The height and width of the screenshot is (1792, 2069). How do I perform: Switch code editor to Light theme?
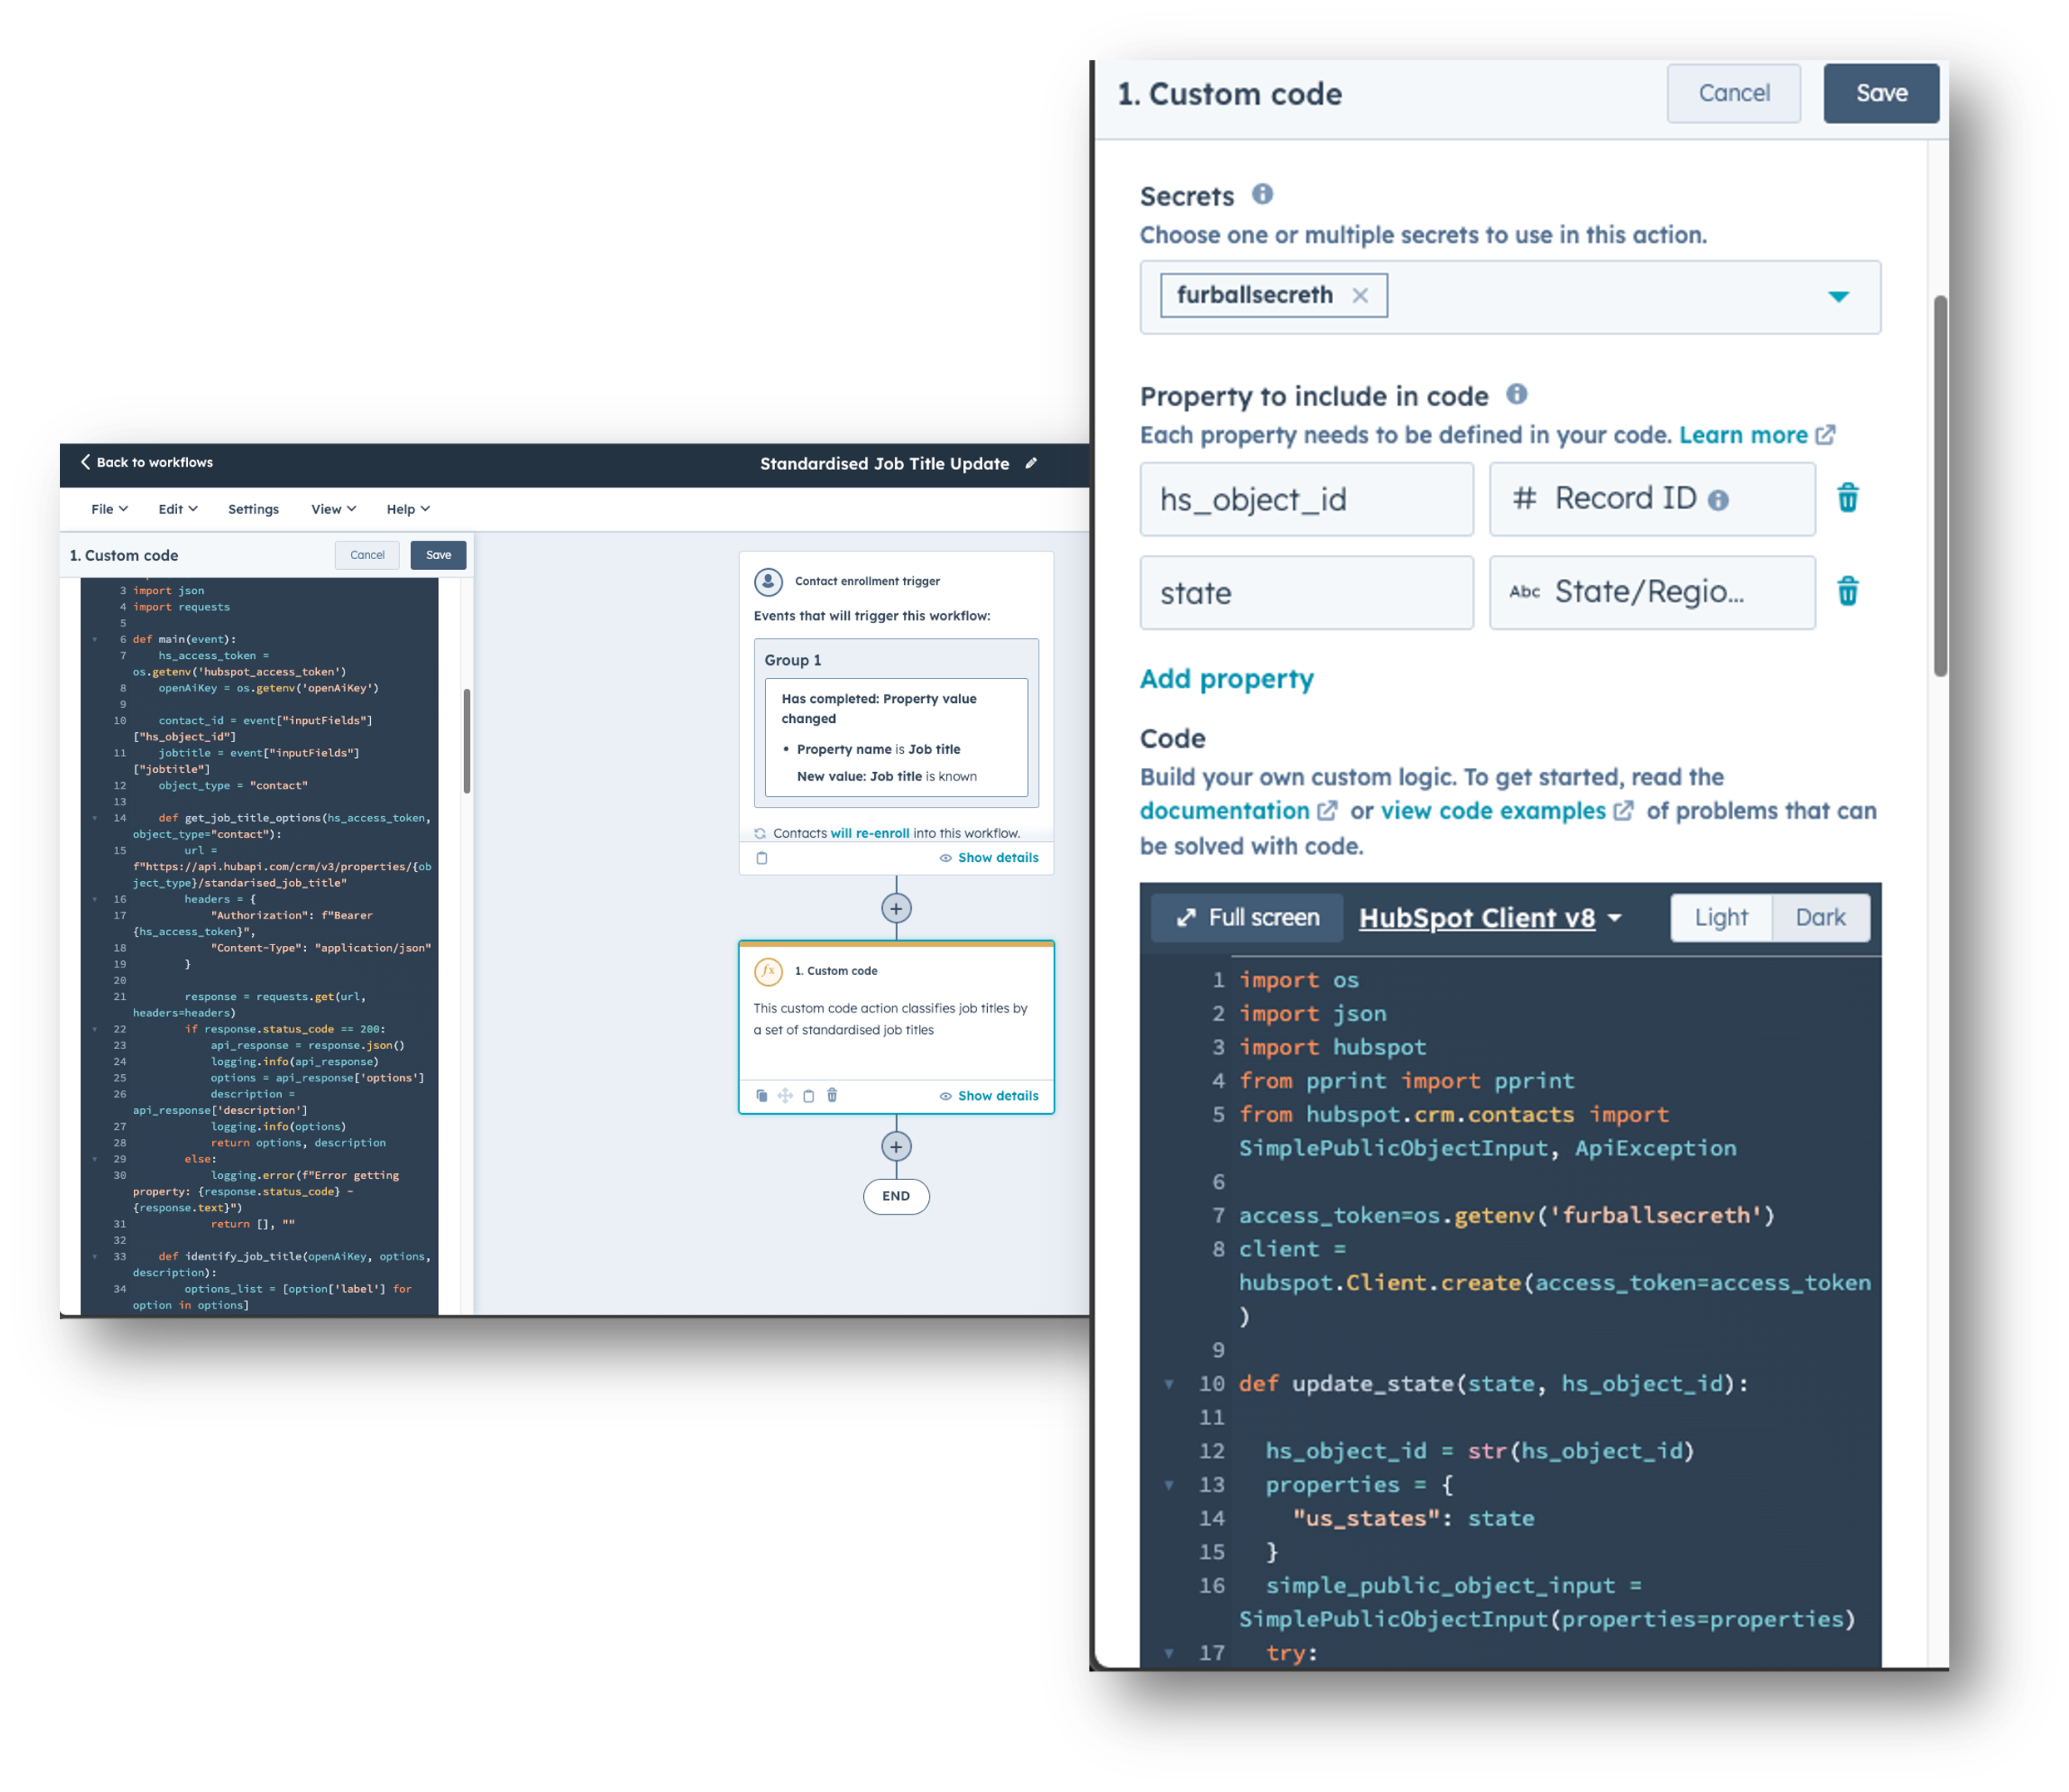pyautogui.click(x=1721, y=917)
